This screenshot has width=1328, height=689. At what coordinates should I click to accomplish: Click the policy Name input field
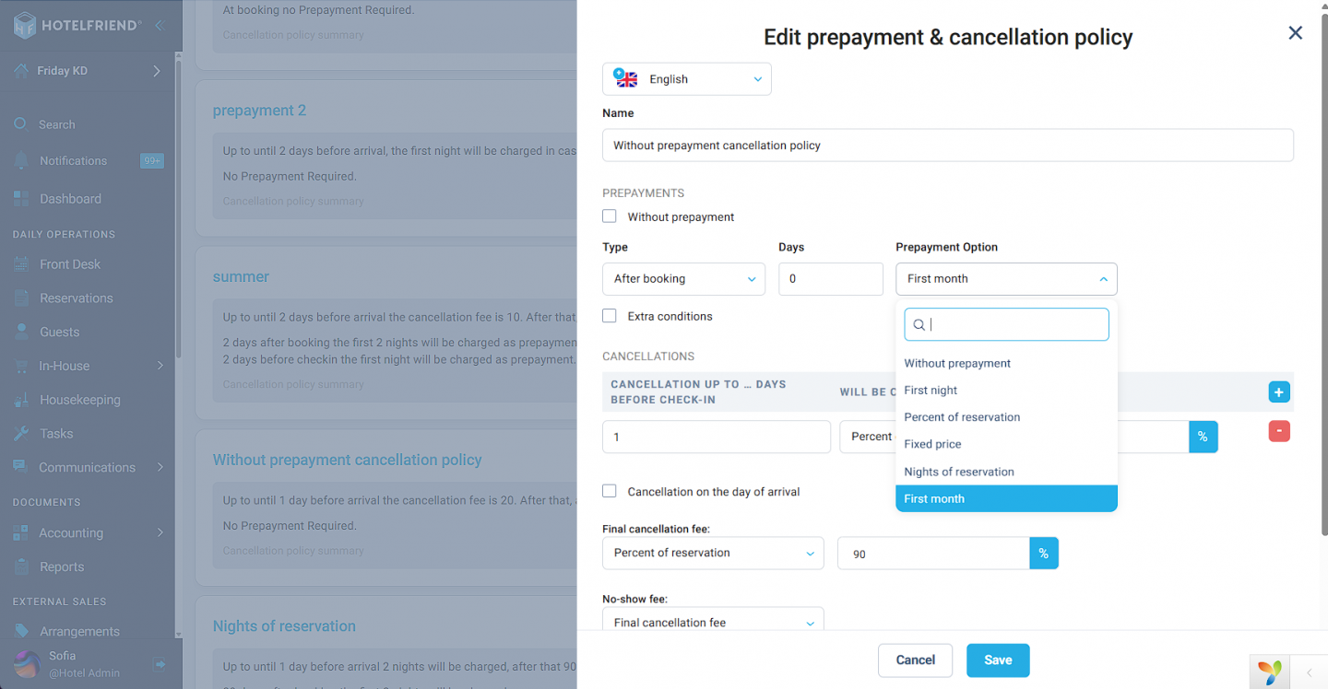948,146
